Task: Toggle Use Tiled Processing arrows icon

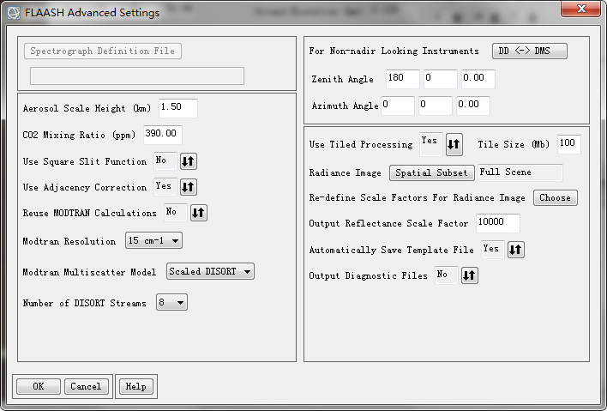Action: tap(454, 144)
